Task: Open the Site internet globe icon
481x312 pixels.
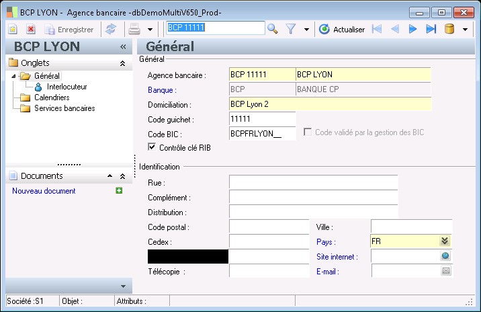Action: [445, 256]
